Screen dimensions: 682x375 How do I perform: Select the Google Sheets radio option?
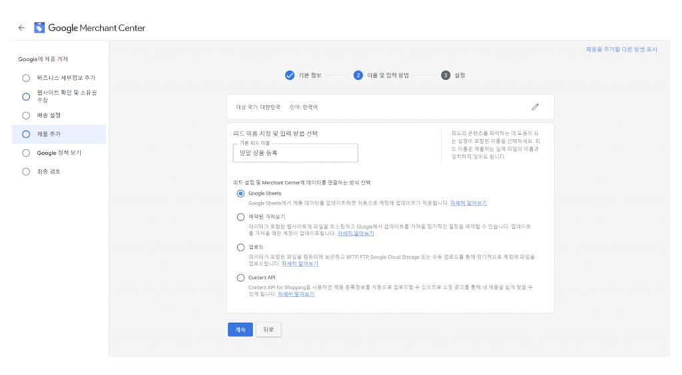pyautogui.click(x=240, y=193)
